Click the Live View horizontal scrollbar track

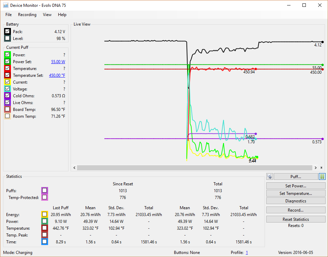[x=194, y=168]
